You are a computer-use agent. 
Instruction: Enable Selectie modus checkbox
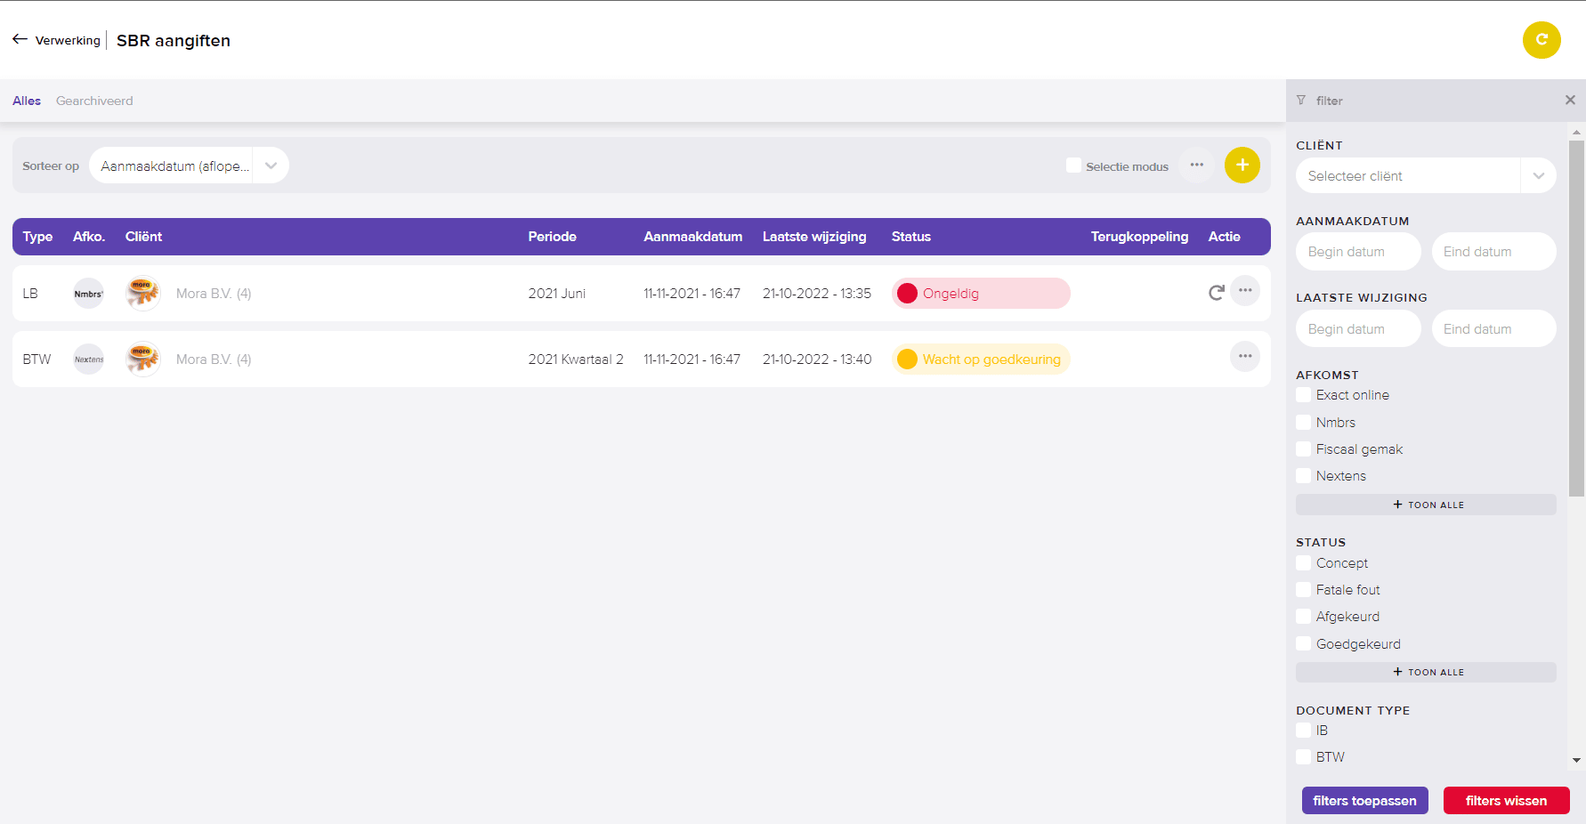click(1073, 166)
